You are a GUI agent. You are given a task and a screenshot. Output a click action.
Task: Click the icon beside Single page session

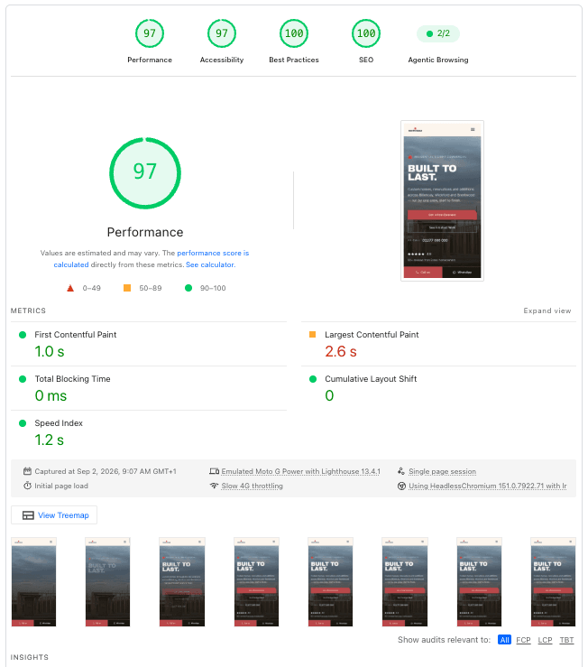401,471
